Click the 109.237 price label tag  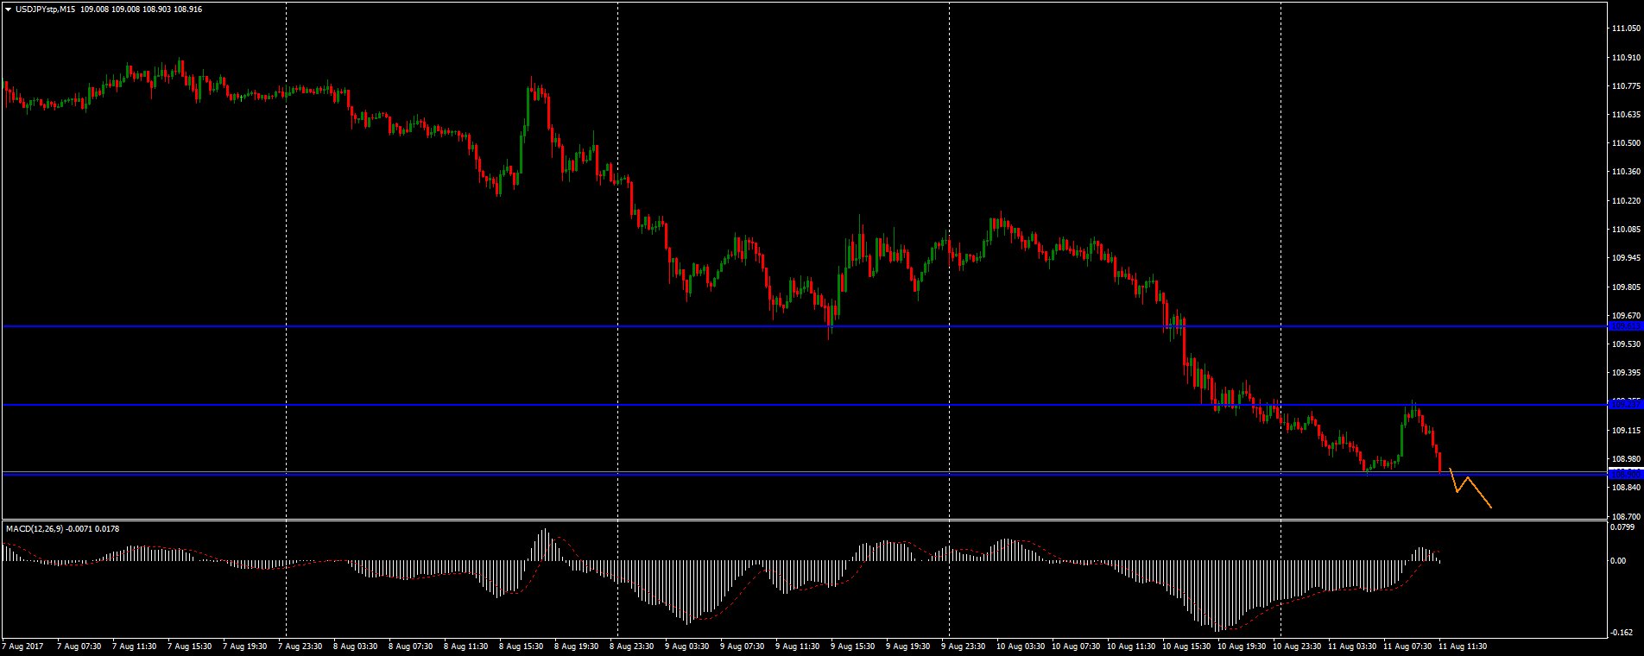(x=1625, y=404)
